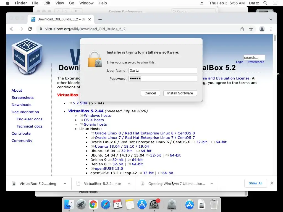Open Spotlight search in menu bar
This screenshot has height=212, width=283.
pyautogui.click(x=265, y=3)
